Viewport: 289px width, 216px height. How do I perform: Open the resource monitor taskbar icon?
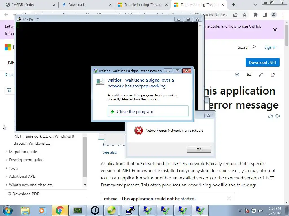click(77, 210)
